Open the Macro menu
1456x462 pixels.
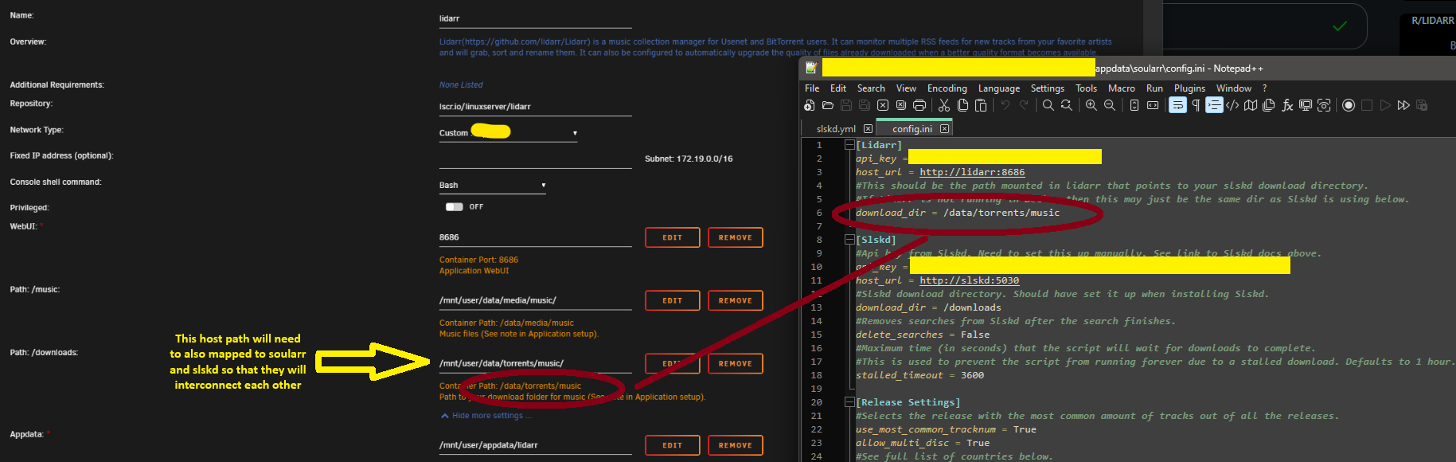(1122, 88)
